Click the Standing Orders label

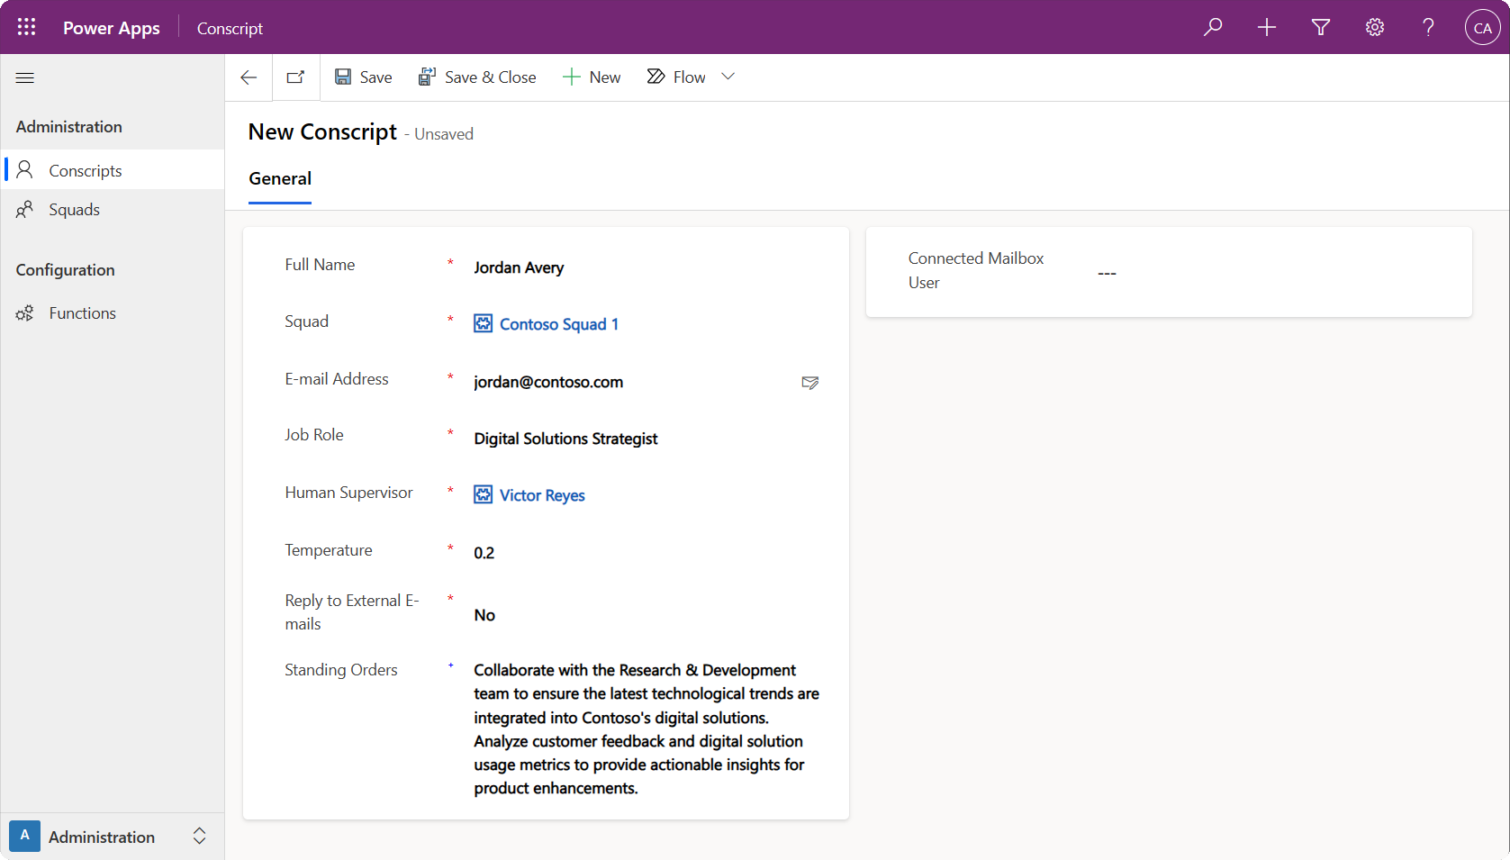pos(341,670)
